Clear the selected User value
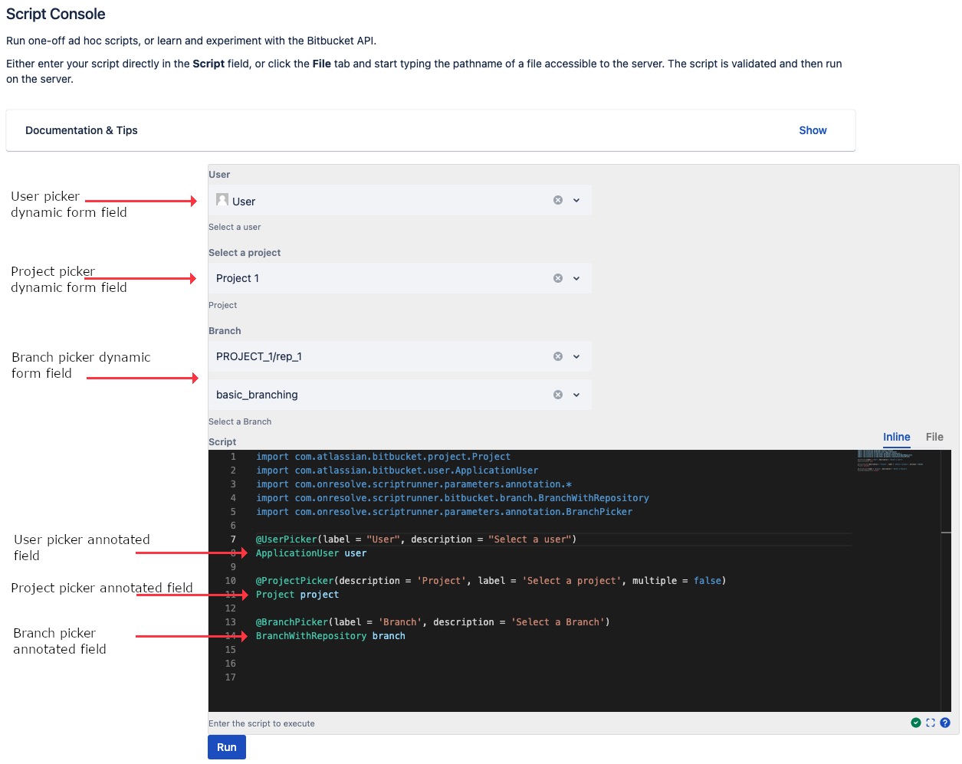The height and width of the screenshot is (764, 962). pos(558,200)
